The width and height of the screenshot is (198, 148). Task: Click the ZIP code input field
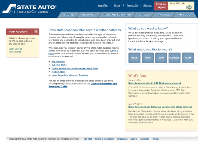[x=178, y=8]
